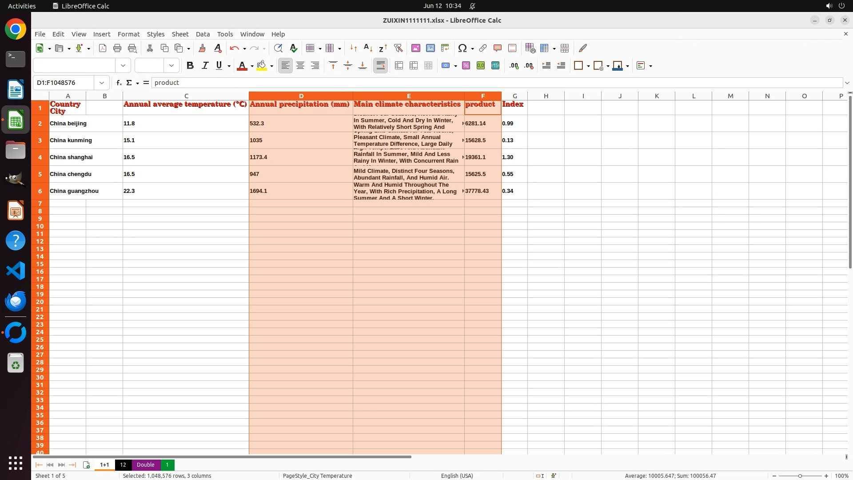853x480 pixels.
Task: Toggle Wrap Text button
Action: click(380, 66)
